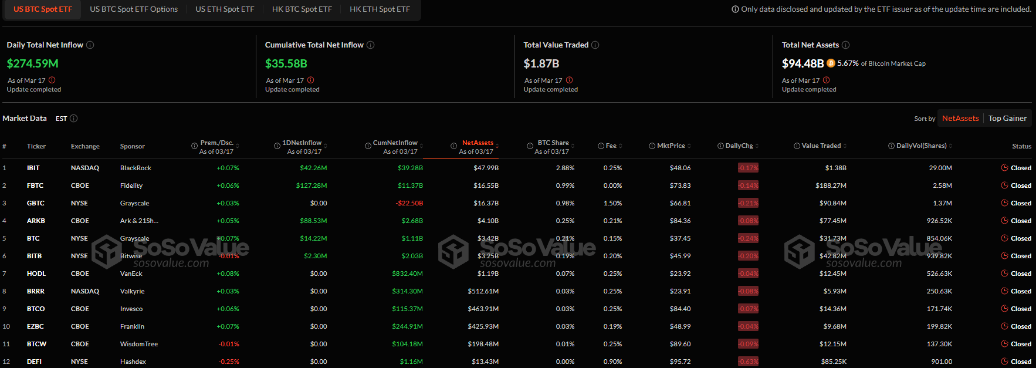
Task: Sort table by MktPrice column arrows
Action: click(x=689, y=146)
